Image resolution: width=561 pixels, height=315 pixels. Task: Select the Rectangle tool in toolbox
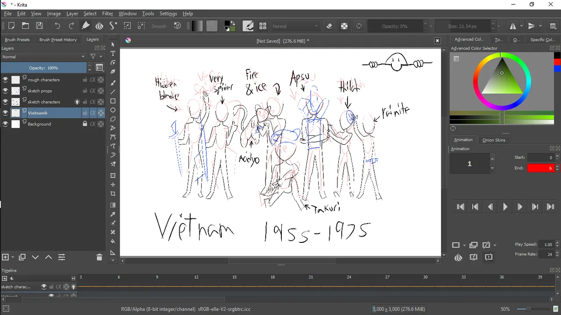113,101
